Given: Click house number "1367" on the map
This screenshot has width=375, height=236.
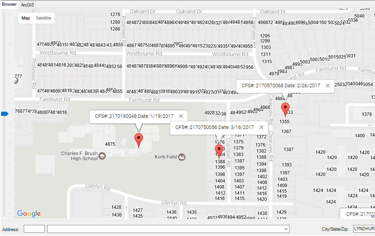Looking at the screenshot, I should [286, 132].
